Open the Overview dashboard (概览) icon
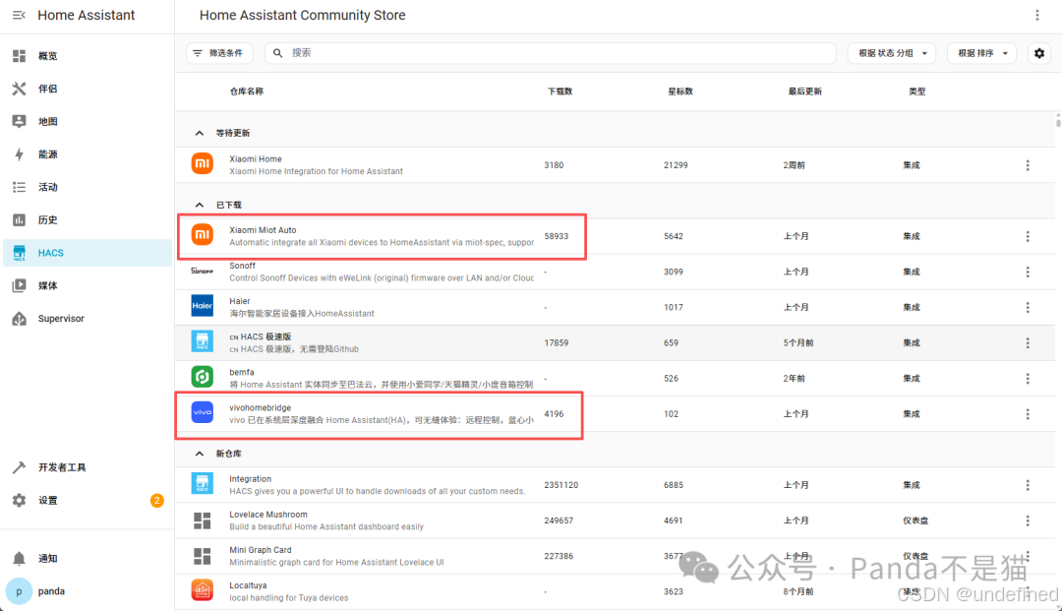Image resolution: width=1062 pixels, height=611 pixels. point(19,55)
